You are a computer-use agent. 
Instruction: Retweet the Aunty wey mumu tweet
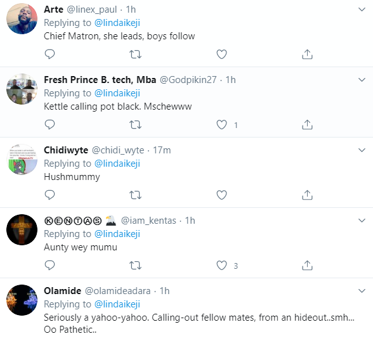135,265
